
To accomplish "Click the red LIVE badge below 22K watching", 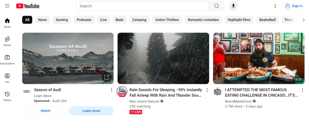I will [136, 112].
